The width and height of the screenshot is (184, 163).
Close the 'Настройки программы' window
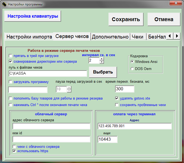pyautogui.click(x=176, y=3)
